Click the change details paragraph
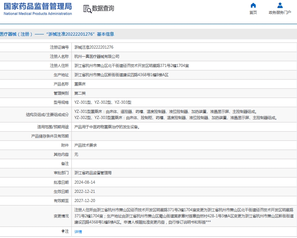297x238 pixels. click(184, 216)
